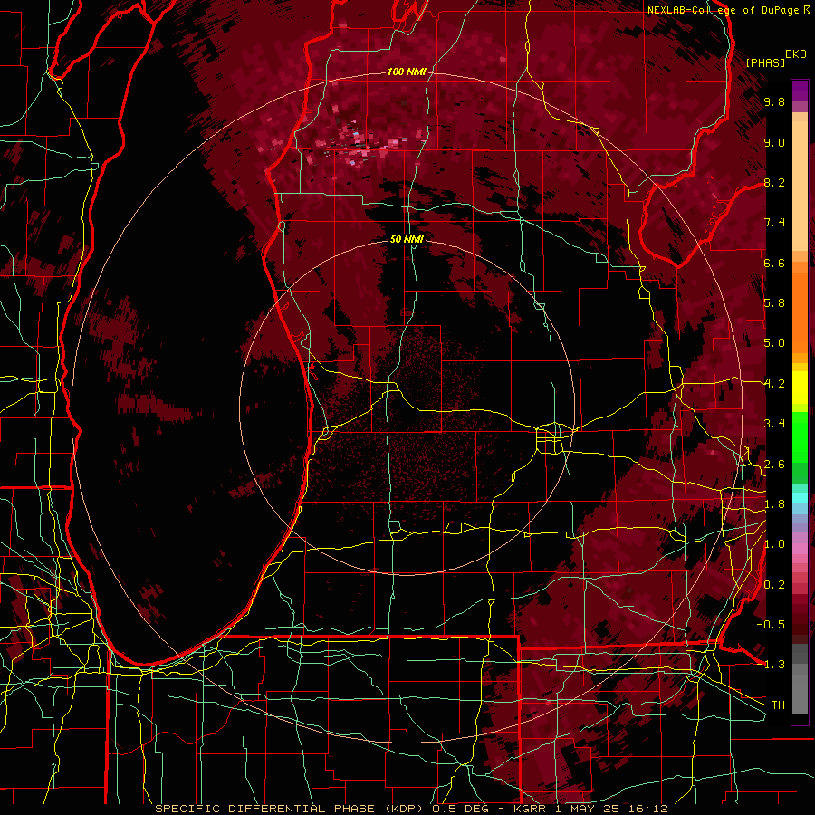
Task: Click the 5.0 value on color scale
Action: coord(774,343)
